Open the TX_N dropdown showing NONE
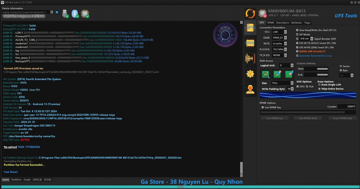 click(285, 55)
